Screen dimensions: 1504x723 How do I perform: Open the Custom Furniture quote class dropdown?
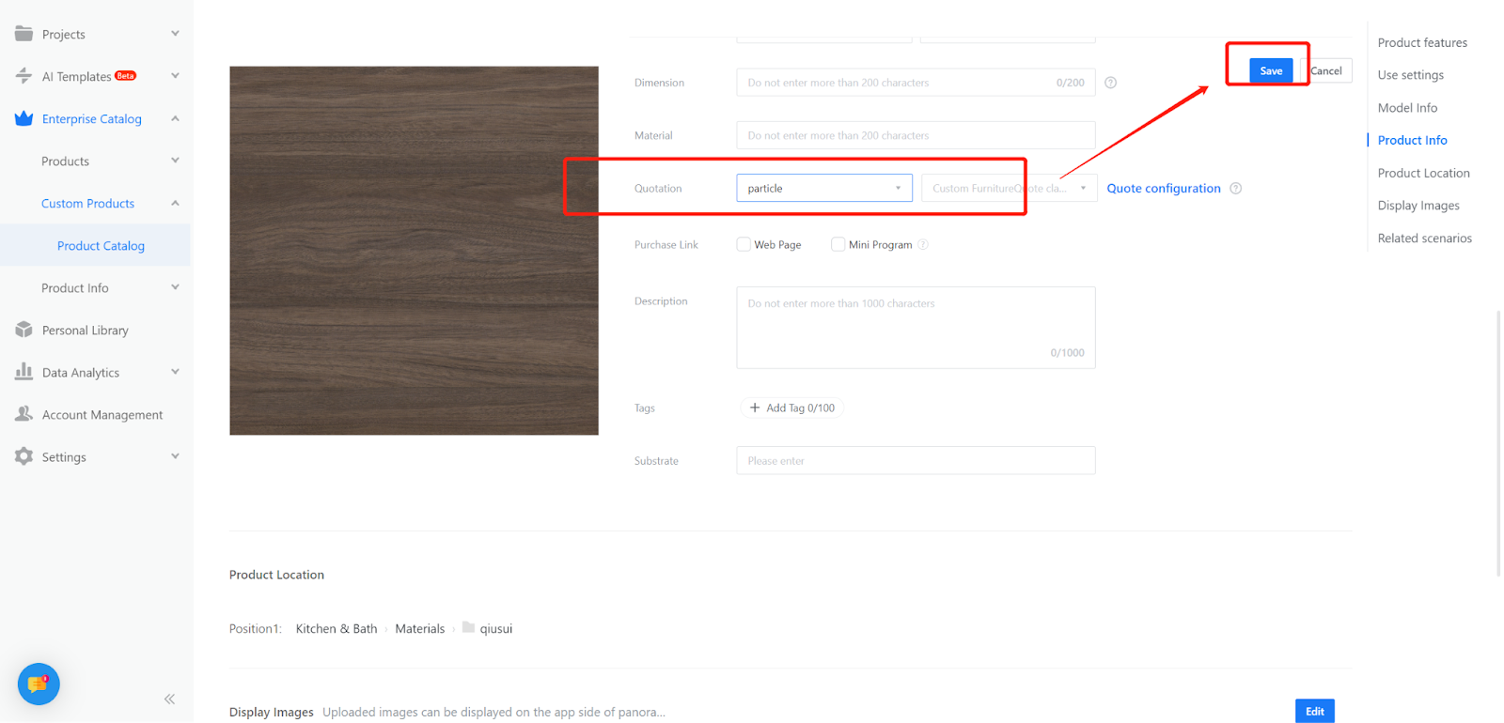pos(1009,188)
